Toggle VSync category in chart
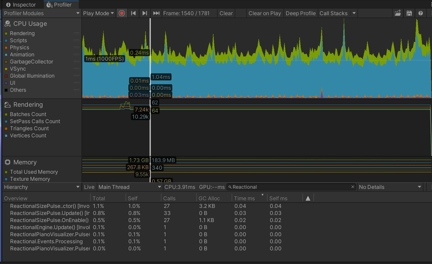The width and height of the screenshot is (432, 264). point(6,69)
